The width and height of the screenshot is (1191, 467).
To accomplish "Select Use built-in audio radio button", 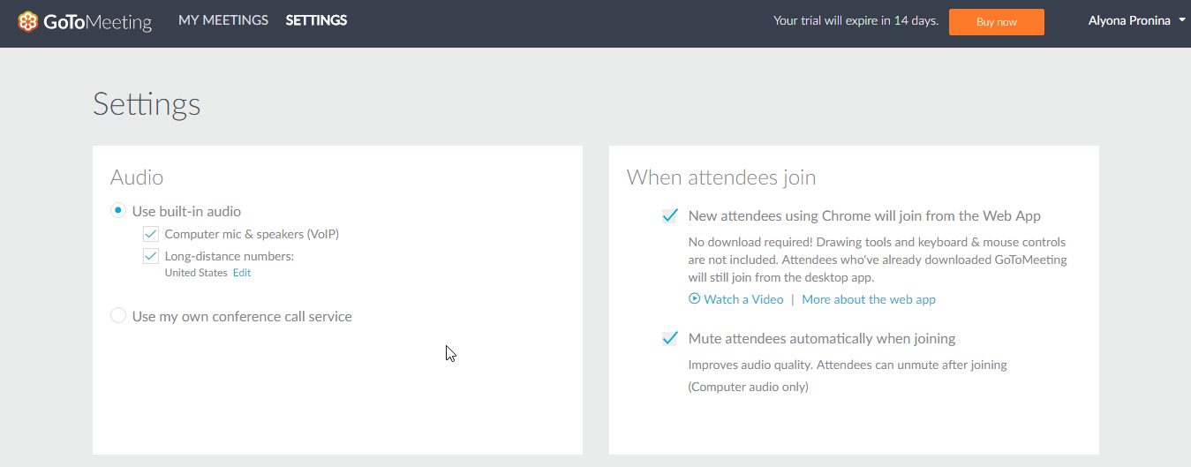I will tap(117, 211).
